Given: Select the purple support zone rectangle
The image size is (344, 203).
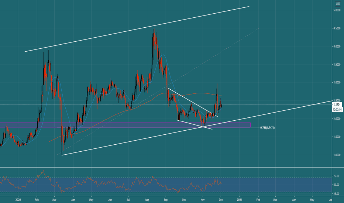Looking at the screenshot, I should coord(125,125).
